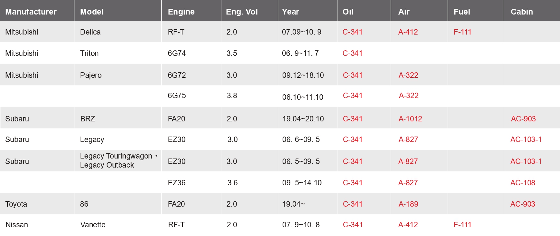Open cabin filter AC-103-1 for Legacy
Image resolution: width=560 pixels, height=236 pixels.
pyautogui.click(x=526, y=139)
